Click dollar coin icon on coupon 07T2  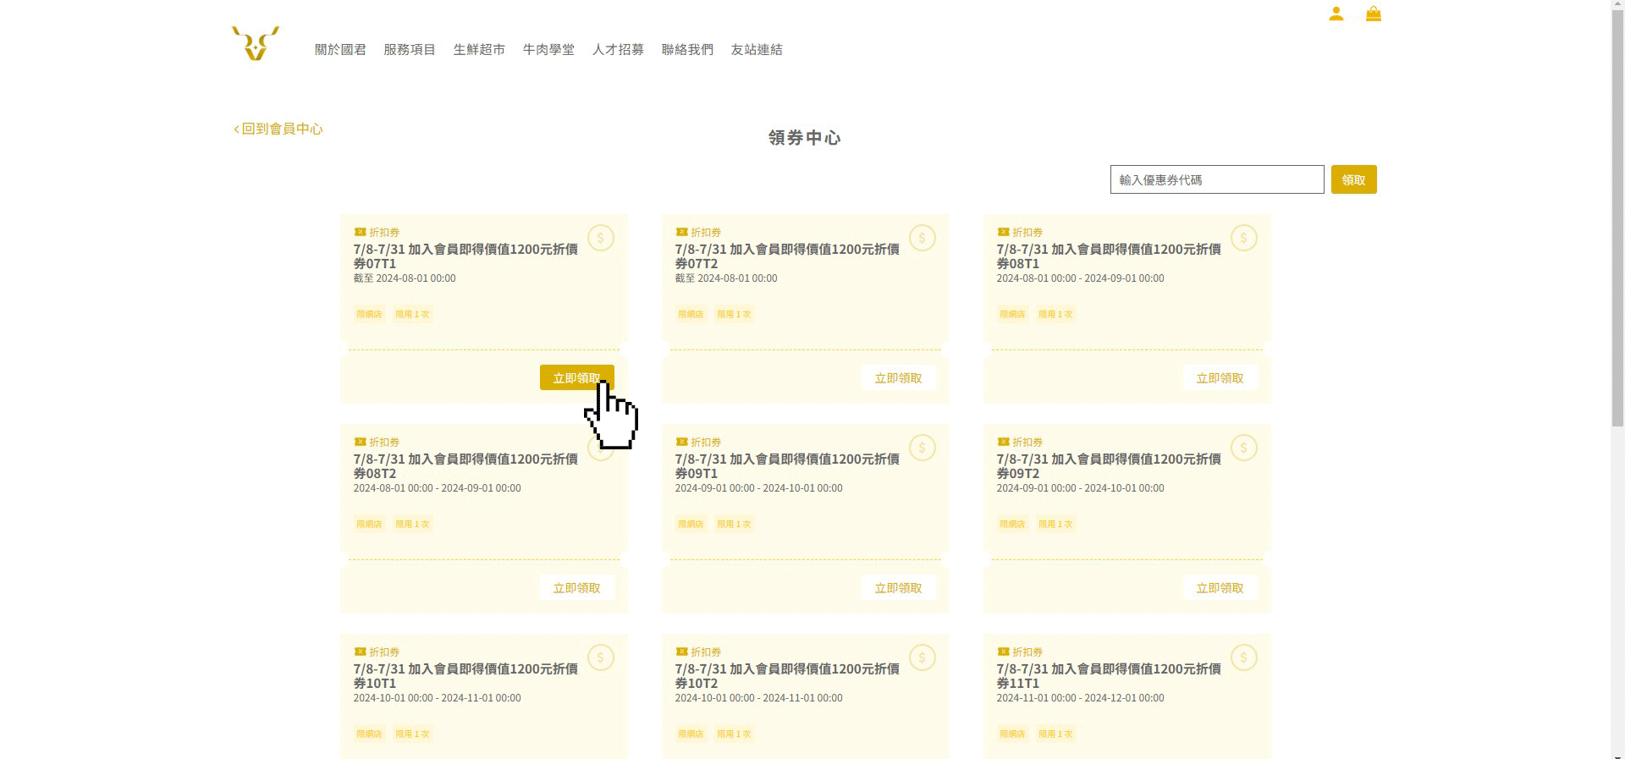(923, 238)
